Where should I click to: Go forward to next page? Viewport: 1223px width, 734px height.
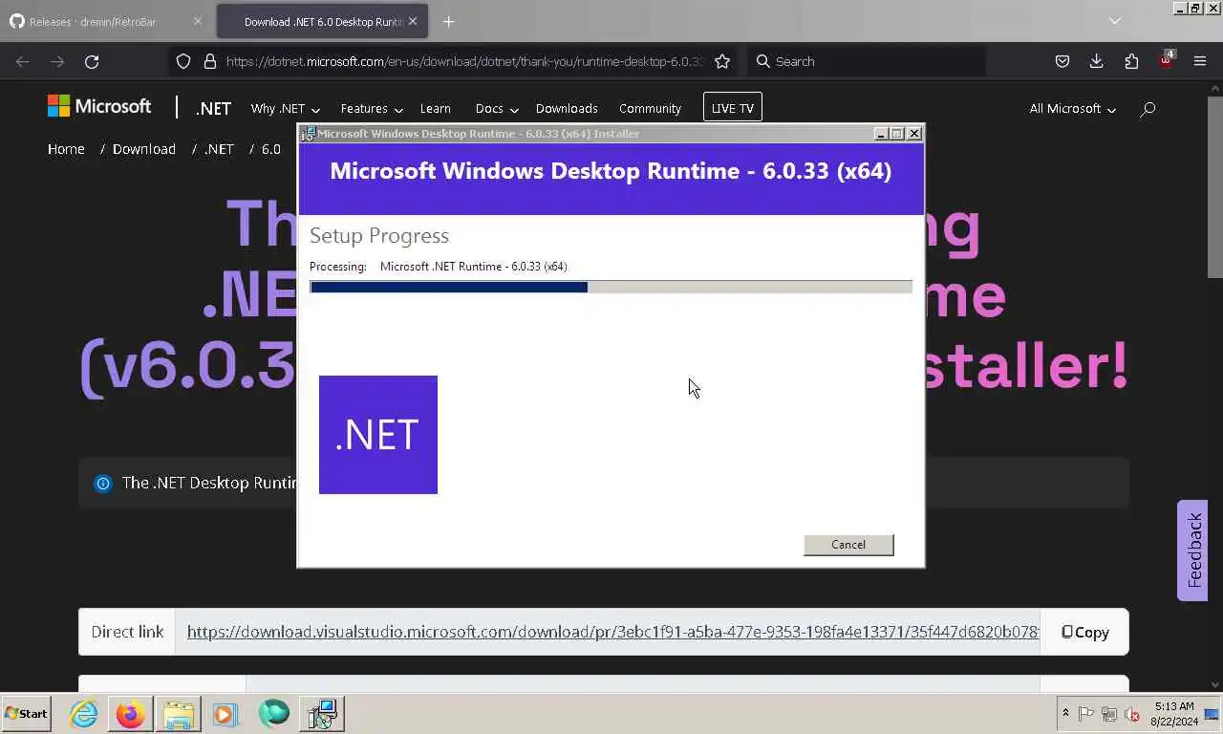coord(57,61)
